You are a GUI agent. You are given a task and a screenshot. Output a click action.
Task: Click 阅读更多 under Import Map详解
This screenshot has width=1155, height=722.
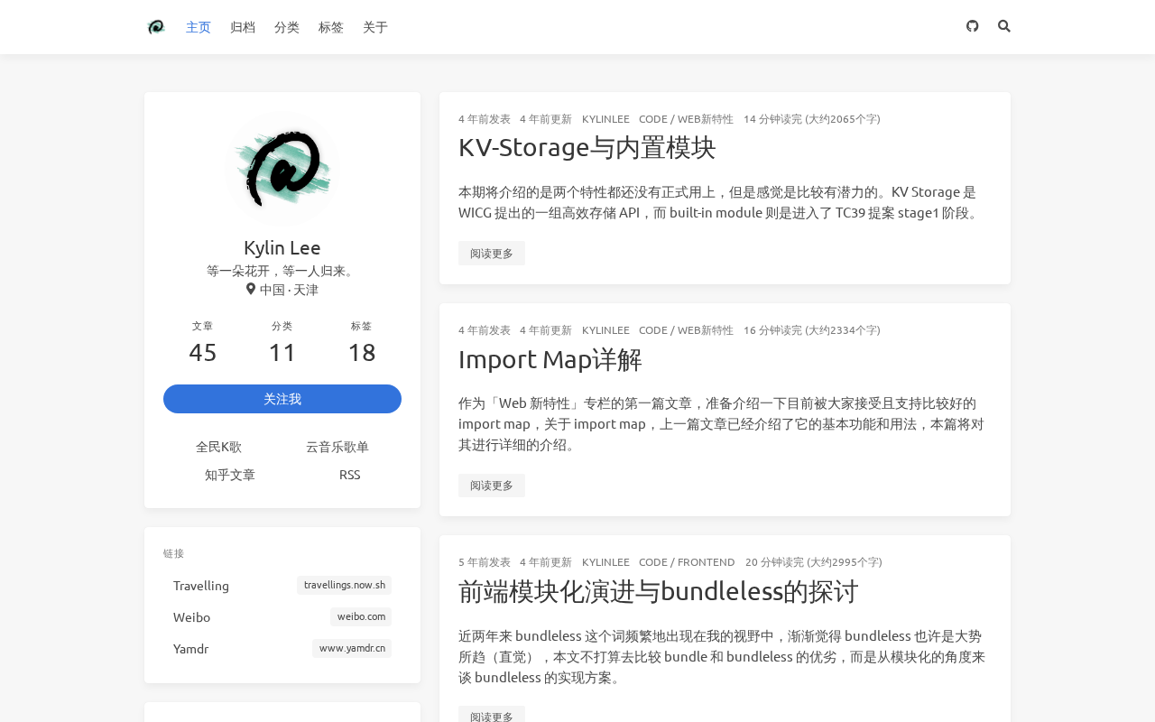pos(492,486)
